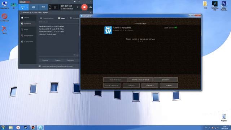This screenshot has width=231, height=130.
Task: Switch to Bandicam in the taskbar
Action: click(33, 127)
